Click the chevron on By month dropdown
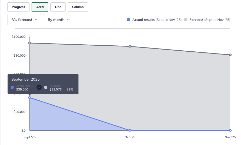This screenshot has width=241, height=145. pos(68,20)
